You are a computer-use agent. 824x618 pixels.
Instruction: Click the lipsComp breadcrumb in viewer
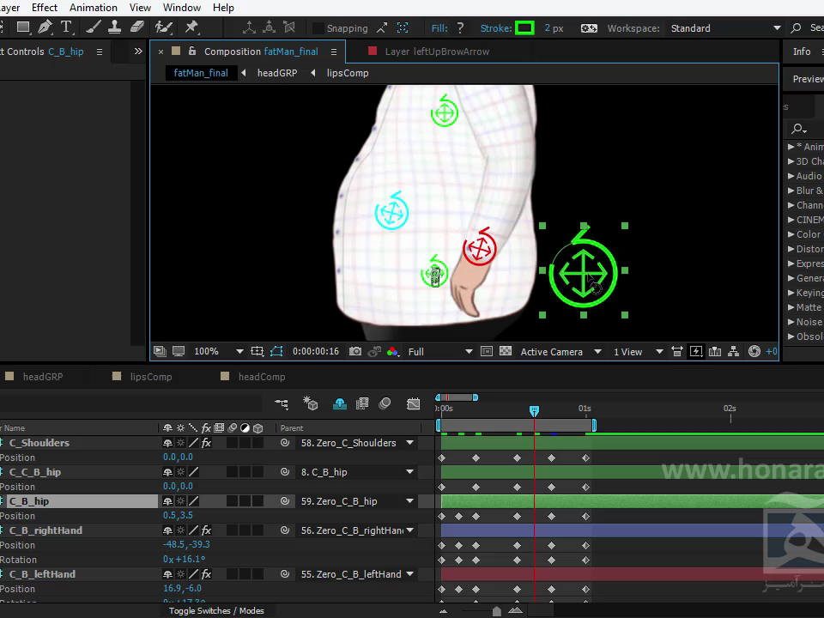click(348, 73)
